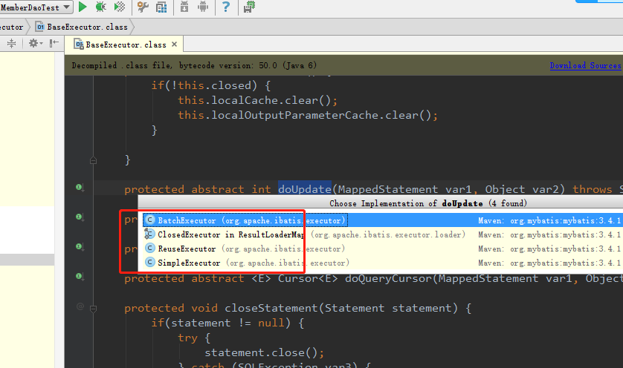This screenshot has height=368, width=623.
Task: Click class icon beside ReuseExecutor entry
Action: [149, 249]
